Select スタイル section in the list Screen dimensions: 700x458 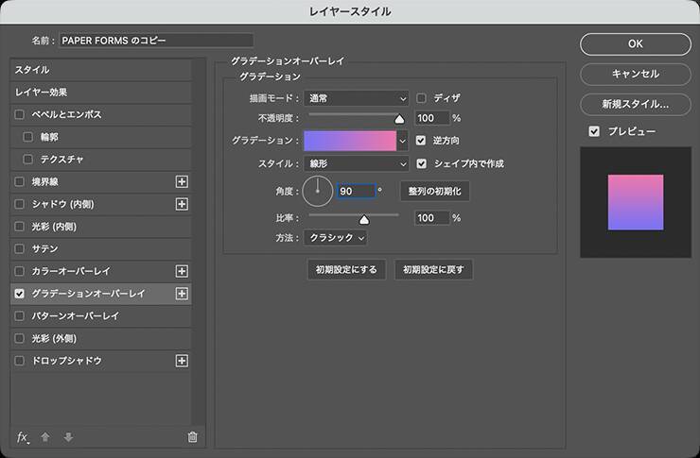pos(101,70)
